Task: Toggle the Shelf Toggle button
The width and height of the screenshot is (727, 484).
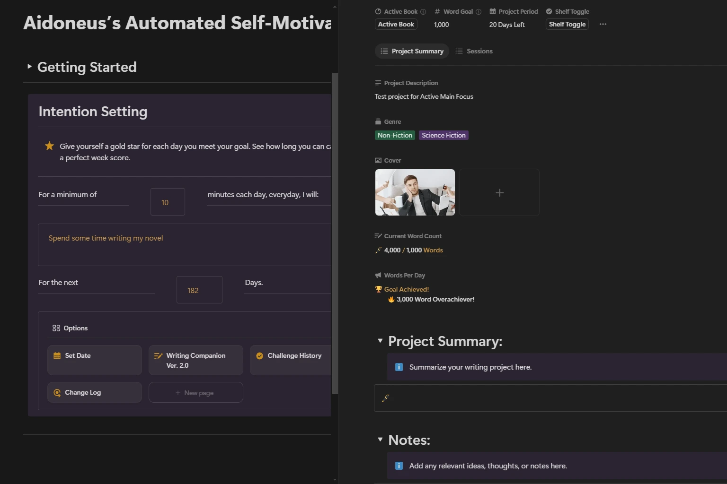Action: (567, 24)
